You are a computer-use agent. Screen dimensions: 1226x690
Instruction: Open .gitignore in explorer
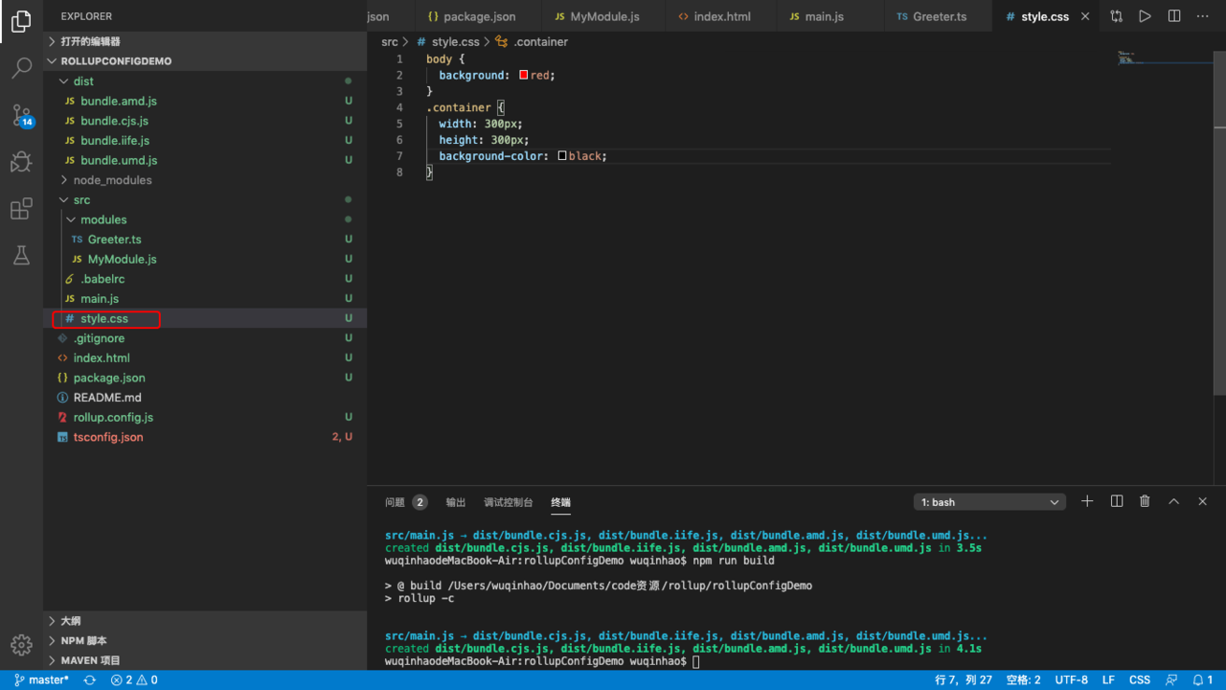(x=205, y=338)
